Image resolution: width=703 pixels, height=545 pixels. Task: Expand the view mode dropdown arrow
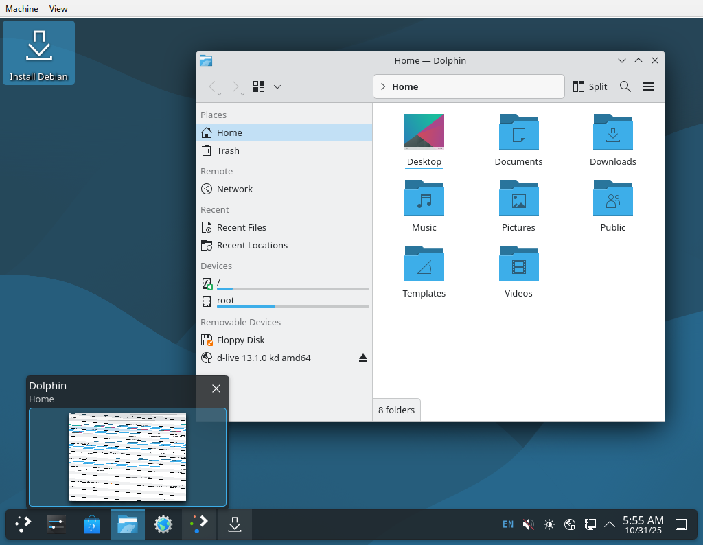(x=277, y=86)
